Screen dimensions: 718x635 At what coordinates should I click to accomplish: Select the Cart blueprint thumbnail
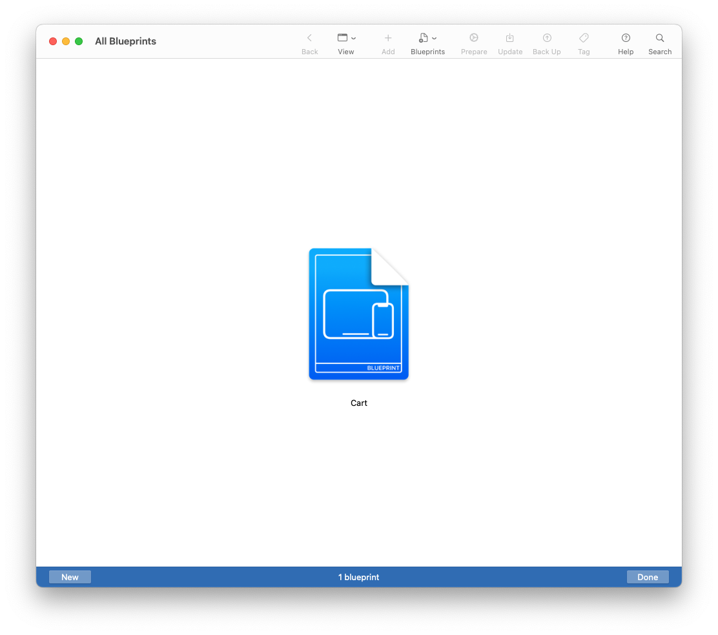pyautogui.click(x=358, y=314)
